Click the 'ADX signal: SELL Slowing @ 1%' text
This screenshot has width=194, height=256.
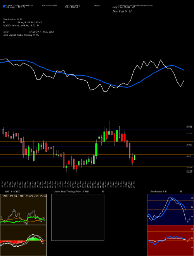pos(21,35)
